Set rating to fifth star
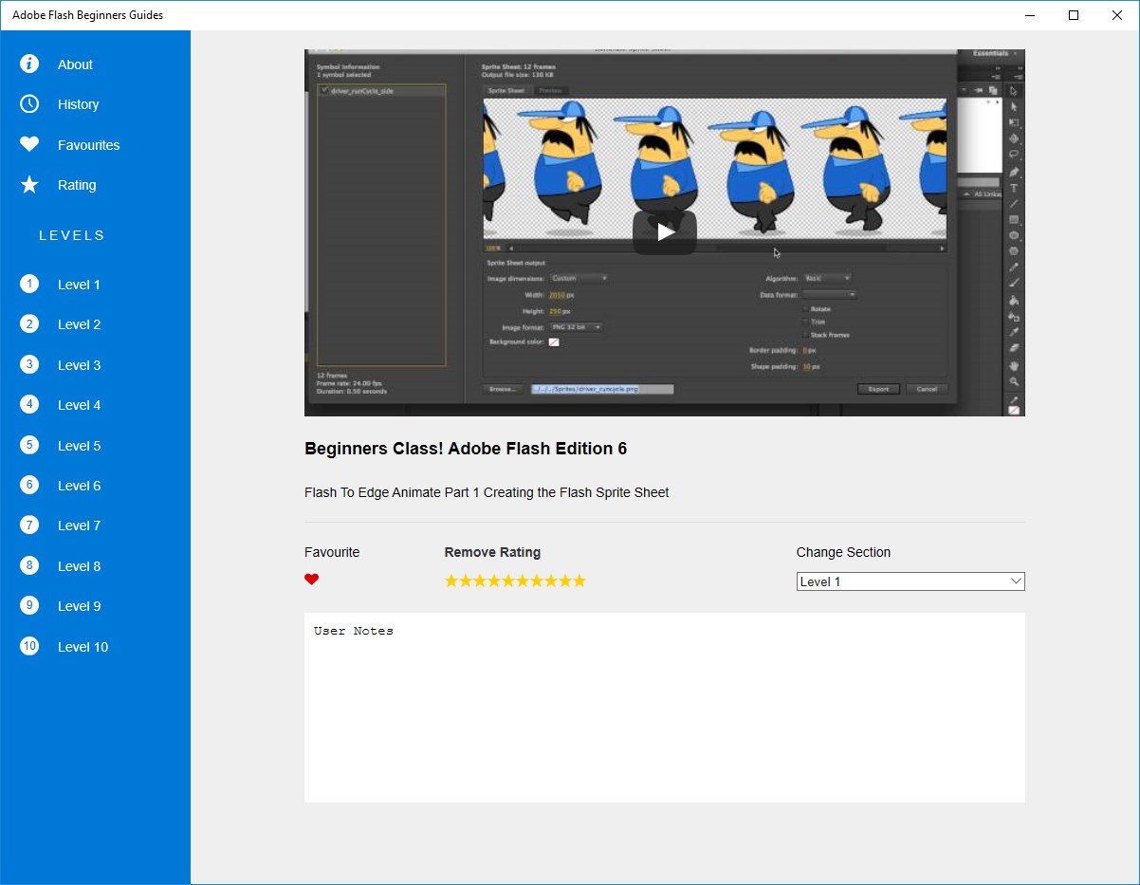Image resolution: width=1140 pixels, height=885 pixels. [508, 581]
